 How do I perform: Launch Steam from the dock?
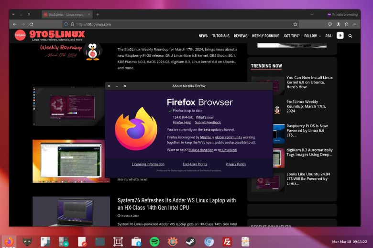190,242
